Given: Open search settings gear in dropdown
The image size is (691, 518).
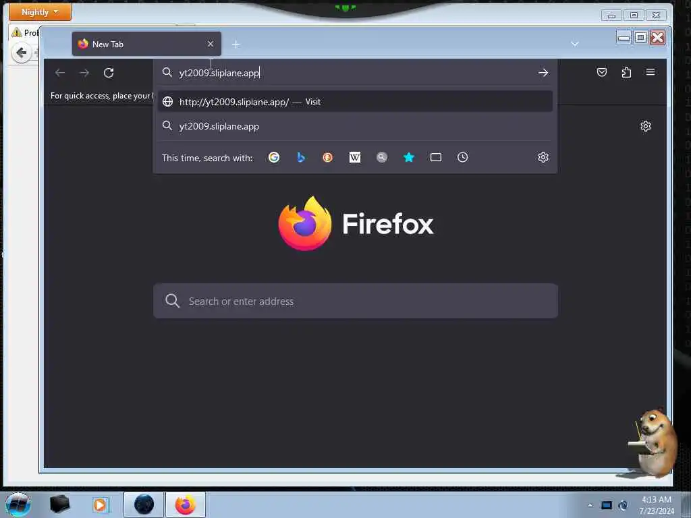Looking at the screenshot, I should point(543,157).
